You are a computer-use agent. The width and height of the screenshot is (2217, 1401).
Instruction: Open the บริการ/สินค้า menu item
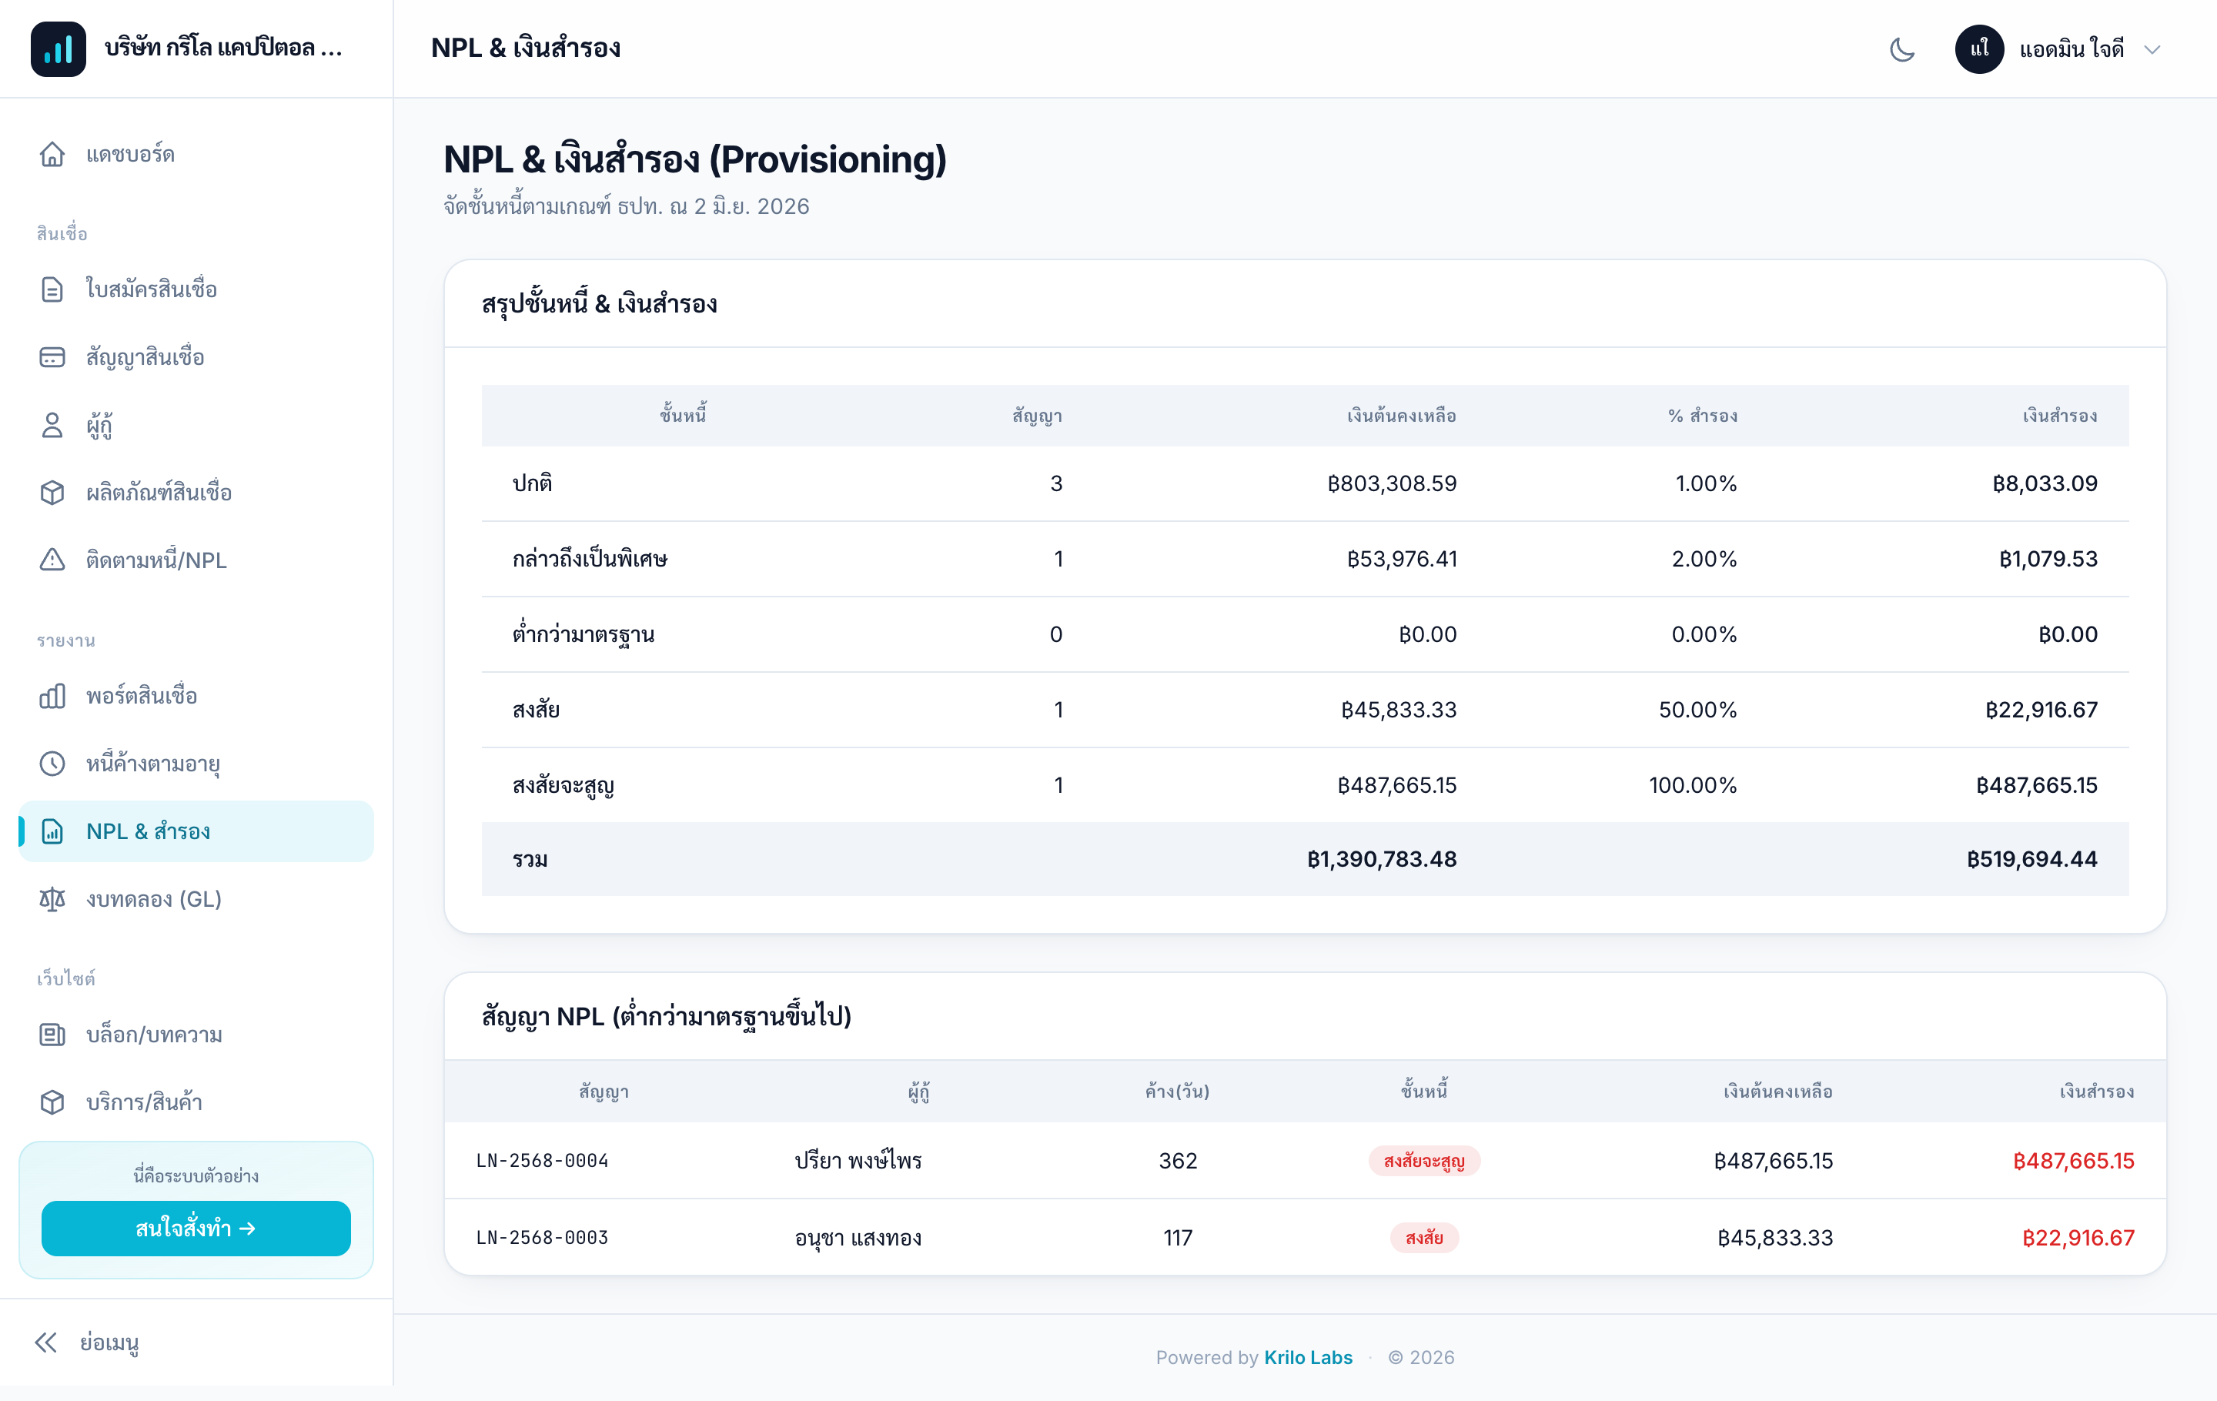click(196, 1102)
